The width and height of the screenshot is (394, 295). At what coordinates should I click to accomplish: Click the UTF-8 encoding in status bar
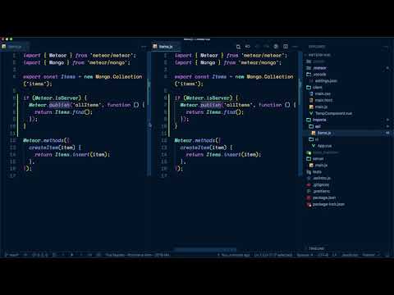click(323, 255)
